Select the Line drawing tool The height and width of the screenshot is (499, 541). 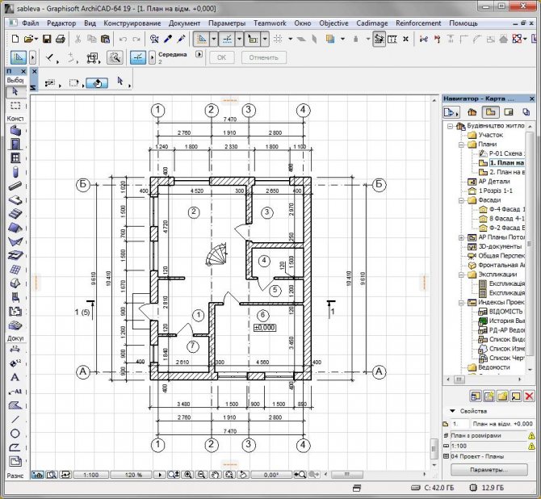coord(15,419)
